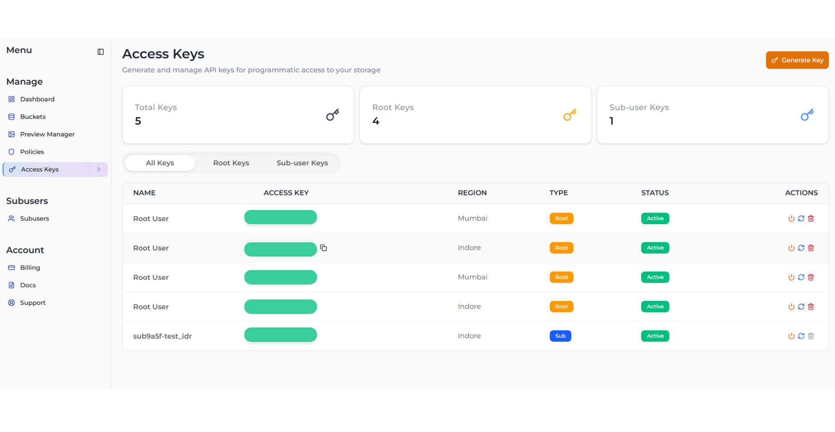Click the TYPE column header
835x432 pixels.
click(559, 193)
